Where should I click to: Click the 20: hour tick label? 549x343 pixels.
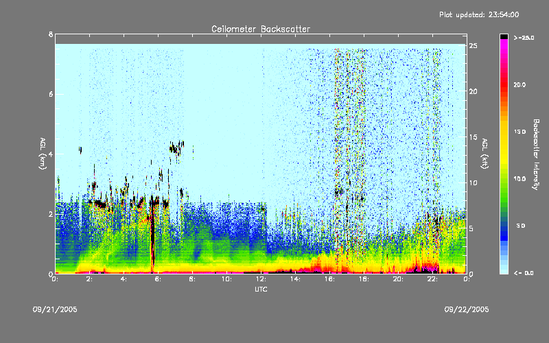coord(398,279)
